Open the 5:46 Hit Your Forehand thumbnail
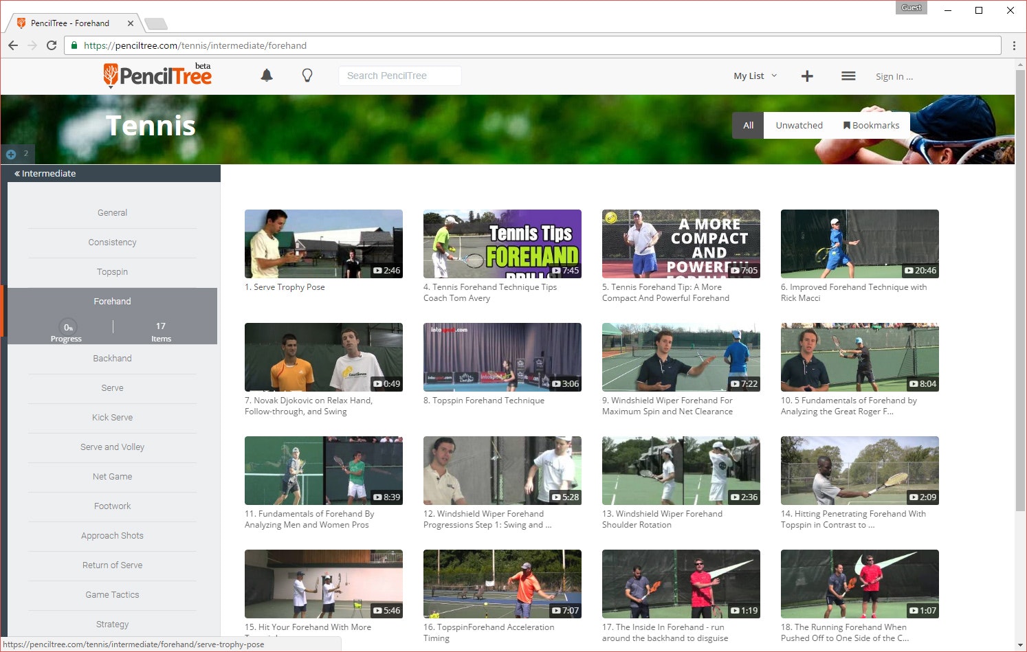The width and height of the screenshot is (1027, 652). tap(324, 584)
